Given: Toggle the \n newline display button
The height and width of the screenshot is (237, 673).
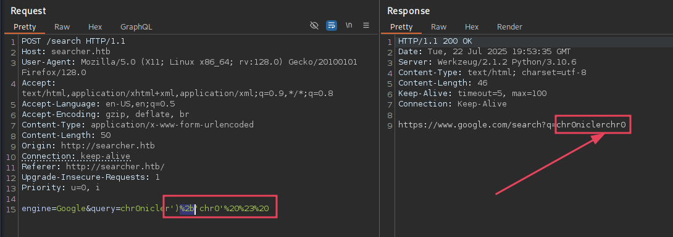Looking at the screenshot, I should (349, 26).
